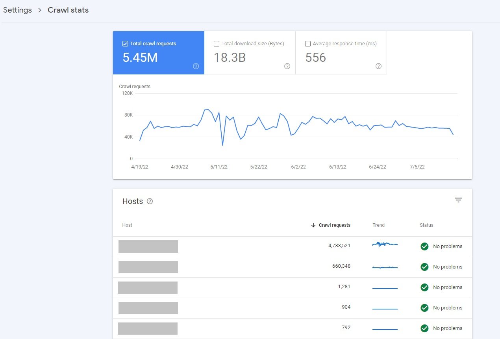Go back to Settings breadcrumb
Image resolution: width=500 pixels, height=339 pixels.
click(17, 10)
